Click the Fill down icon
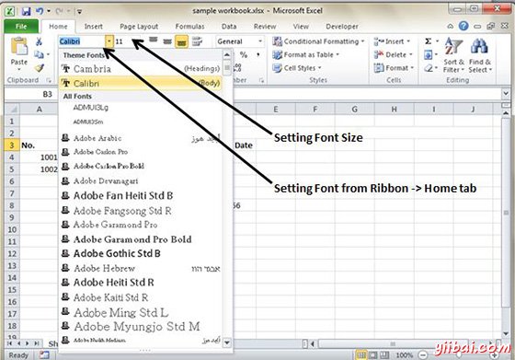515x360 pixels. click(x=428, y=54)
